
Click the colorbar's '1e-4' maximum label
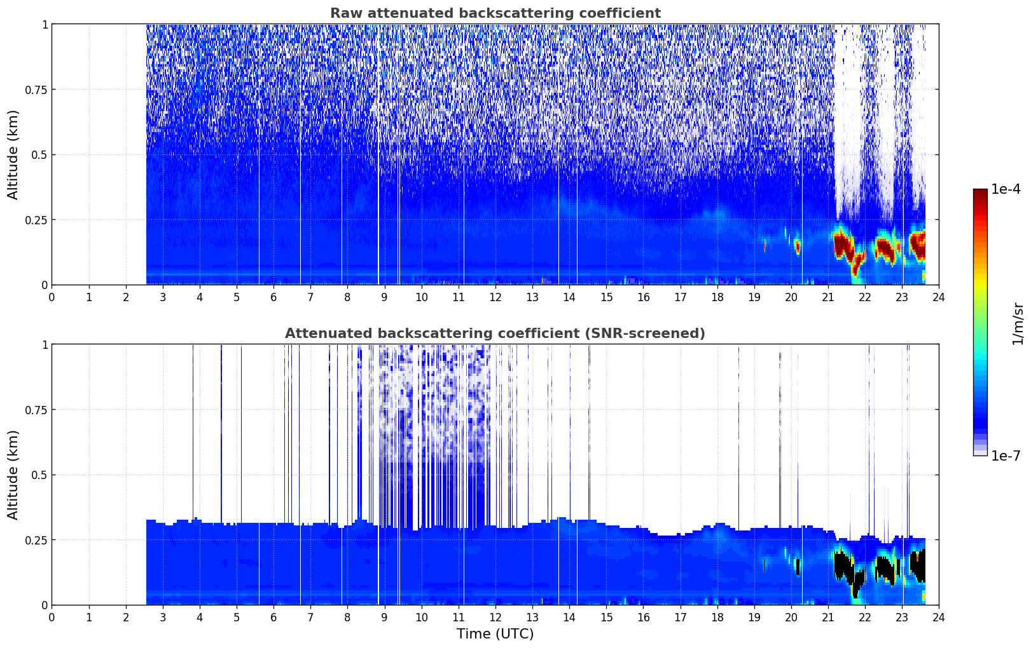point(1006,189)
